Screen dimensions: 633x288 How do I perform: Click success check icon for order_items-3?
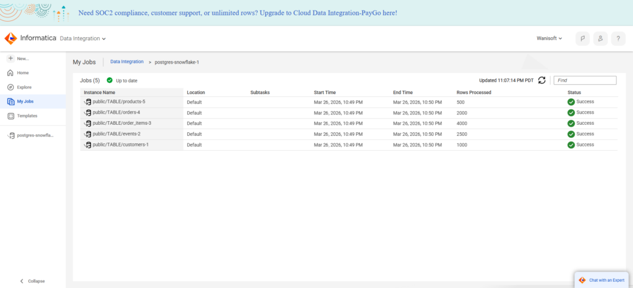(x=571, y=124)
